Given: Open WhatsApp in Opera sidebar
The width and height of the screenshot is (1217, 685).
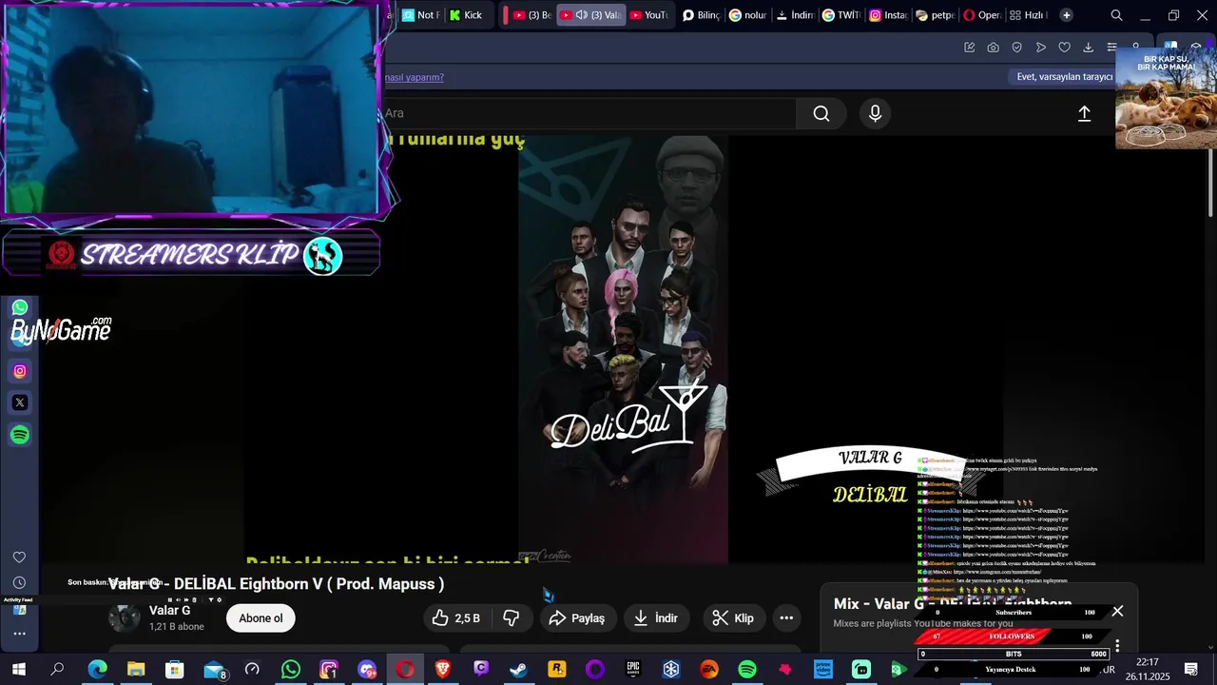Looking at the screenshot, I should (x=20, y=308).
